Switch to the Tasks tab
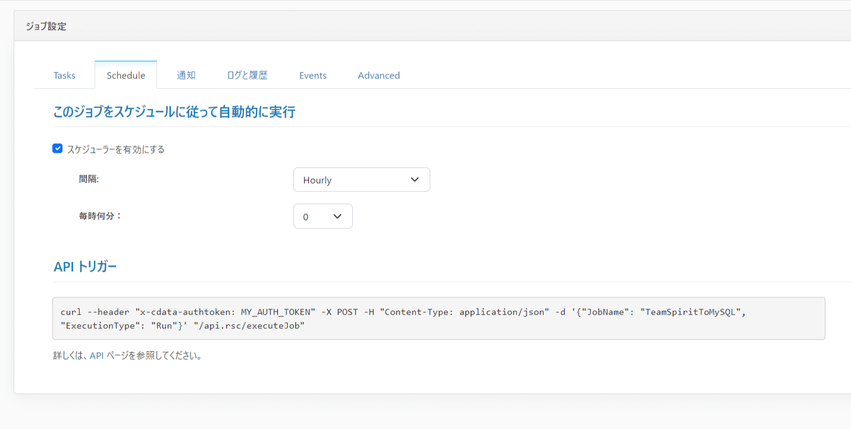 pos(64,76)
